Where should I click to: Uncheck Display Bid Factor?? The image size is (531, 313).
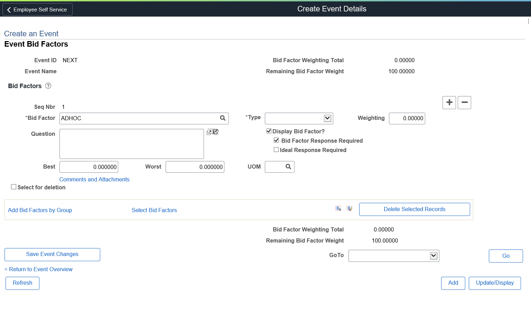[269, 131]
